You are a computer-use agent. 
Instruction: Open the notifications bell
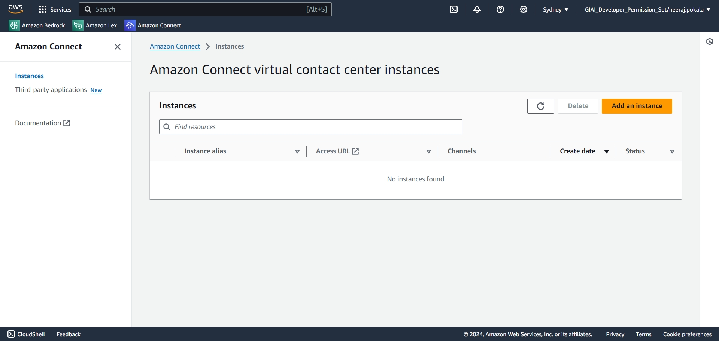pyautogui.click(x=477, y=9)
